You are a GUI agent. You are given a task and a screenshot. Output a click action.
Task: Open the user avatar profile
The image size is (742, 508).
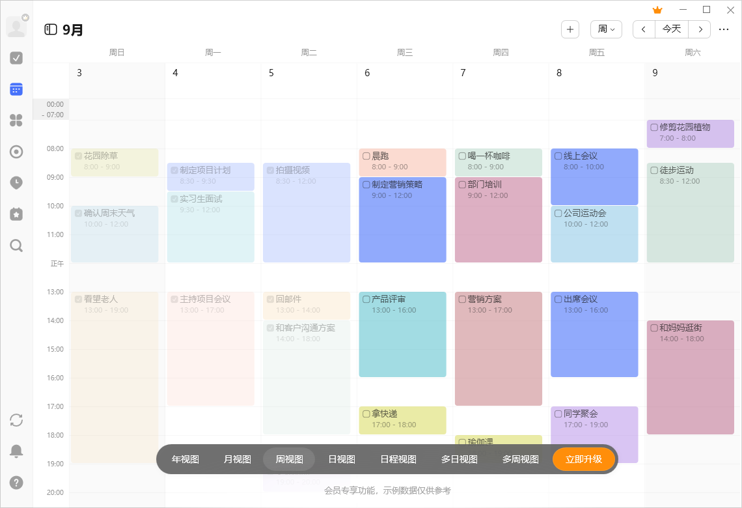click(x=16, y=27)
